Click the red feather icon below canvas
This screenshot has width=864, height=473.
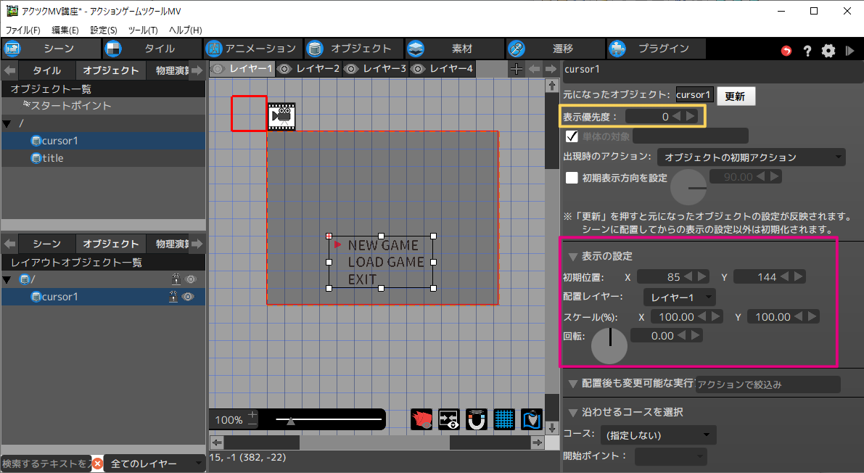[421, 419]
